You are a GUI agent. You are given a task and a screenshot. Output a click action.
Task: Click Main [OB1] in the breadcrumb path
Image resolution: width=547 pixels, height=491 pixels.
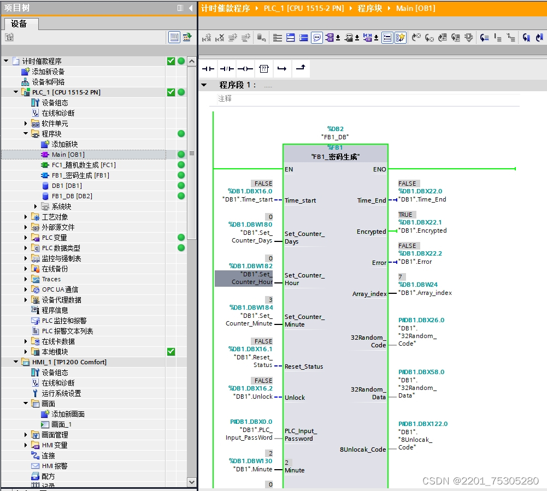pyautogui.click(x=415, y=8)
